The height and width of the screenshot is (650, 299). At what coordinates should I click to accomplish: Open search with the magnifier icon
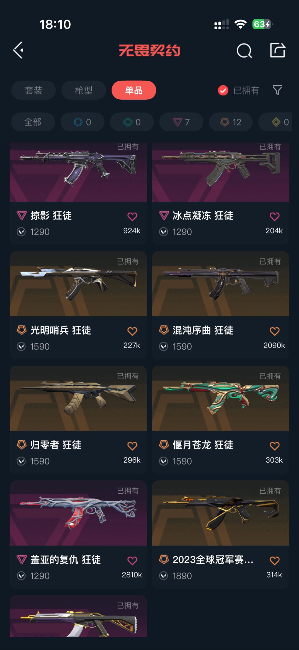(x=244, y=51)
